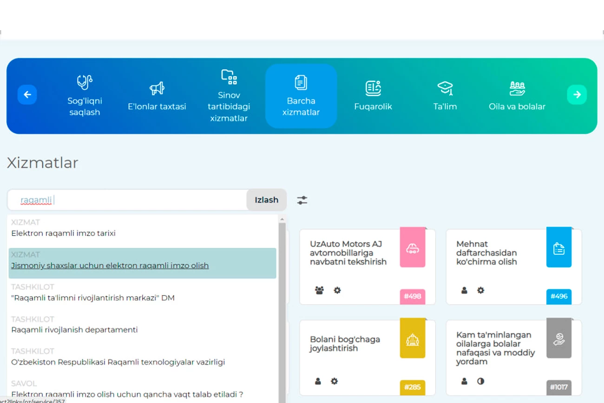Click the Izlash search button
Image resolution: width=604 pixels, height=403 pixels.
point(266,200)
